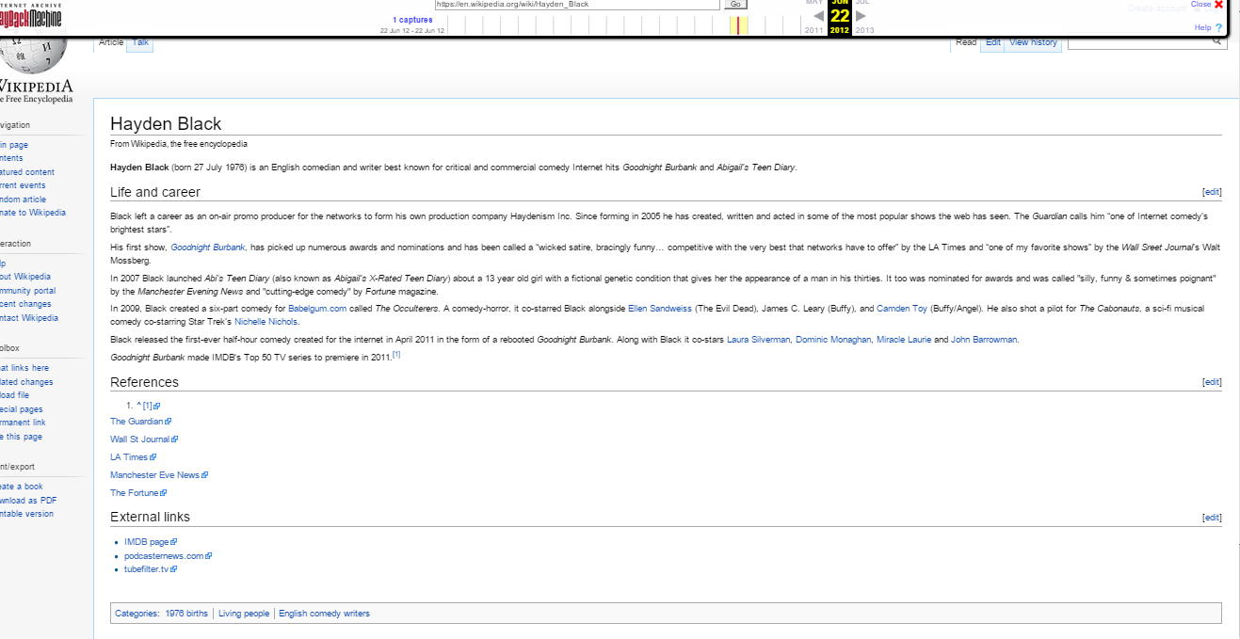Open the Wayback Help question mark icon
This screenshot has height=639, width=1240.
(x=1219, y=28)
